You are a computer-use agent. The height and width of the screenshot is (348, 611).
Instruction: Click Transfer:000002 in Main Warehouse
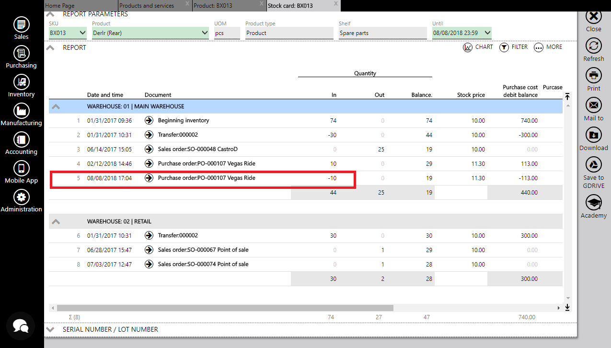(x=178, y=135)
